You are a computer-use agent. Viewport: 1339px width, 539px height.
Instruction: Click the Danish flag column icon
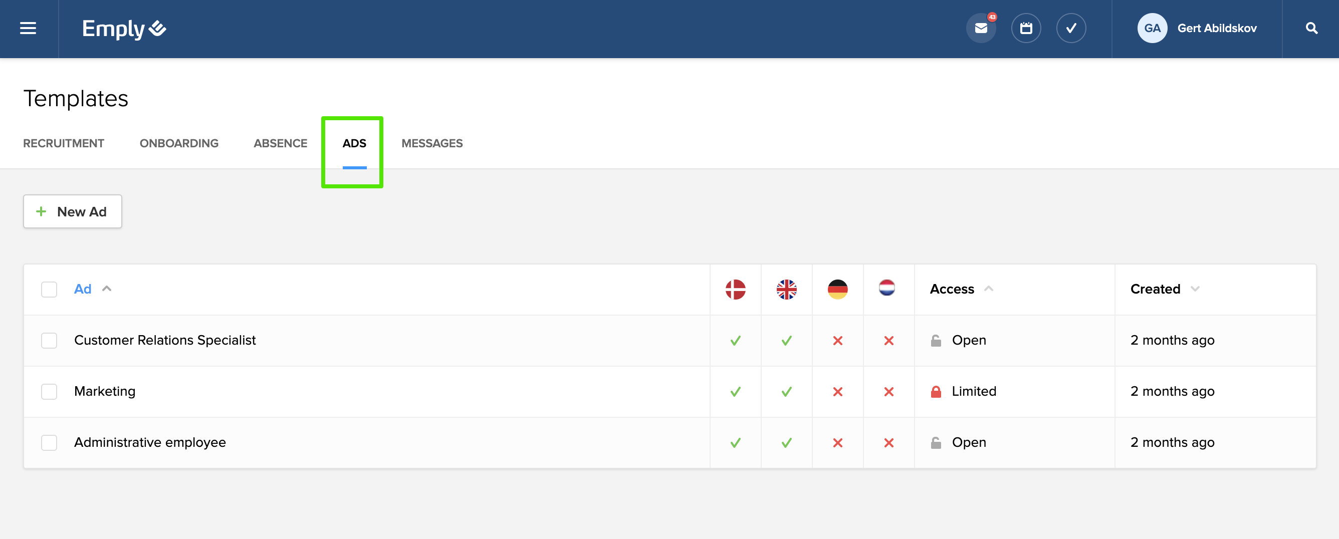(735, 289)
